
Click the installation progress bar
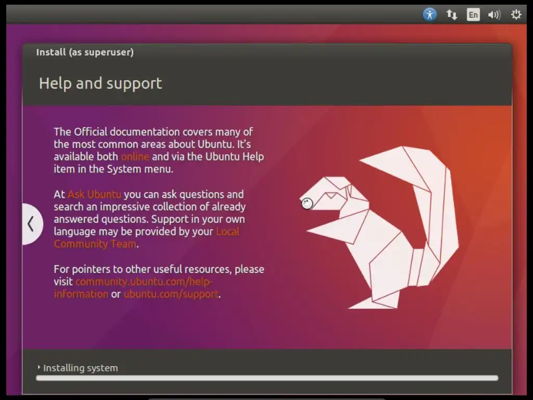click(x=267, y=378)
